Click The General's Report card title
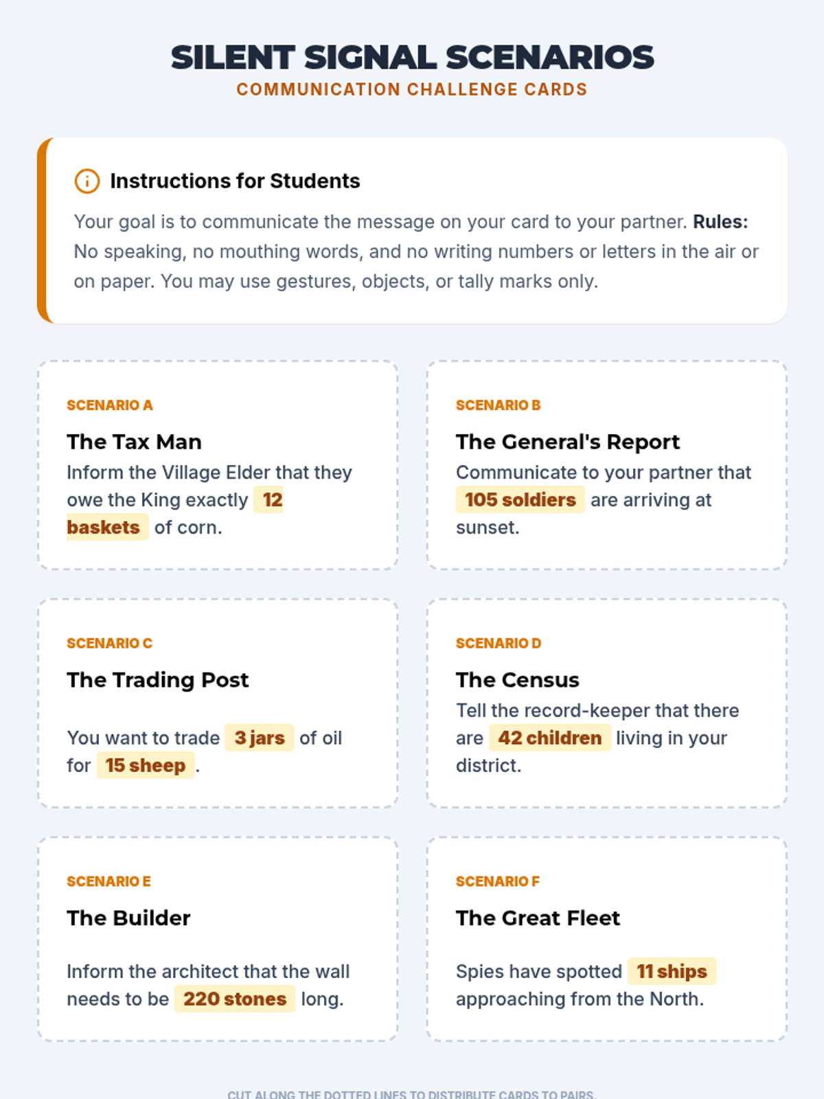Viewport: 824px width, 1099px height. (x=568, y=442)
